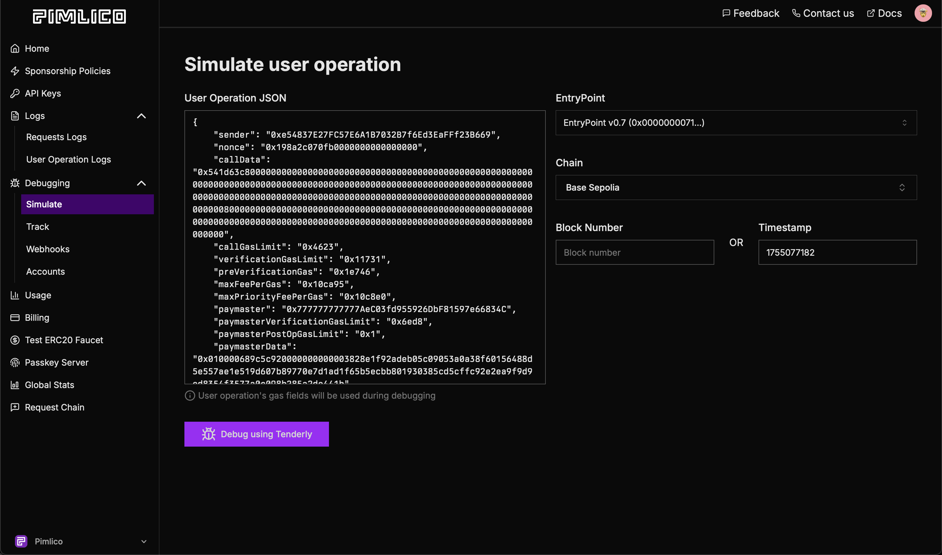Open the Usage page
This screenshot has height=555, width=942.
(38, 296)
